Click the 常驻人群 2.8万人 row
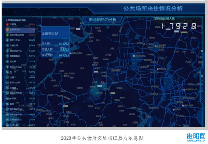208x144 pixels. tap(55, 49)
